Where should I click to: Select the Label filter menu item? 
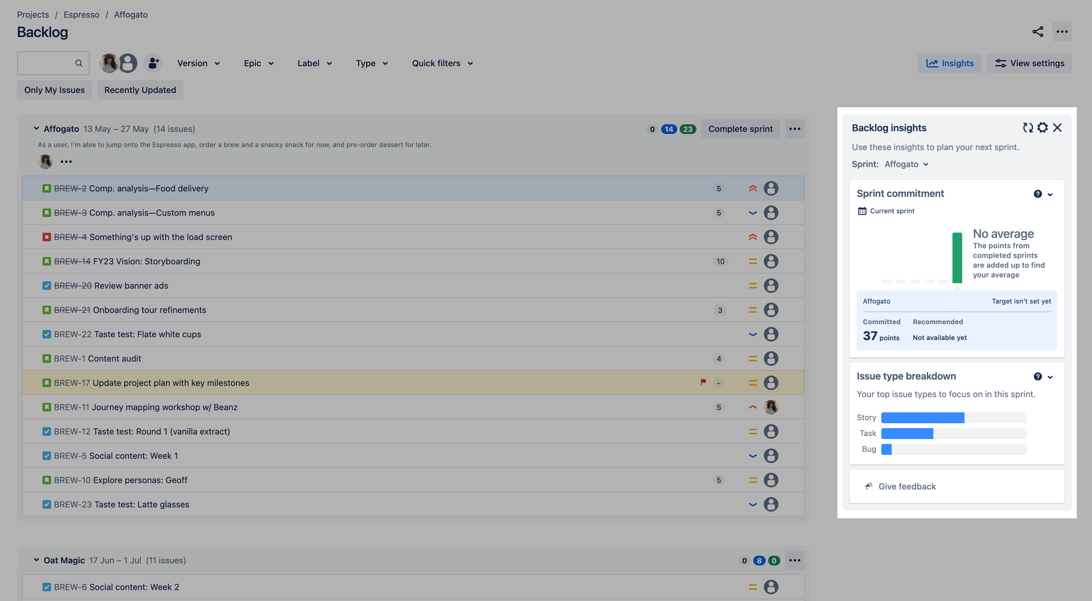click(313, 63)
